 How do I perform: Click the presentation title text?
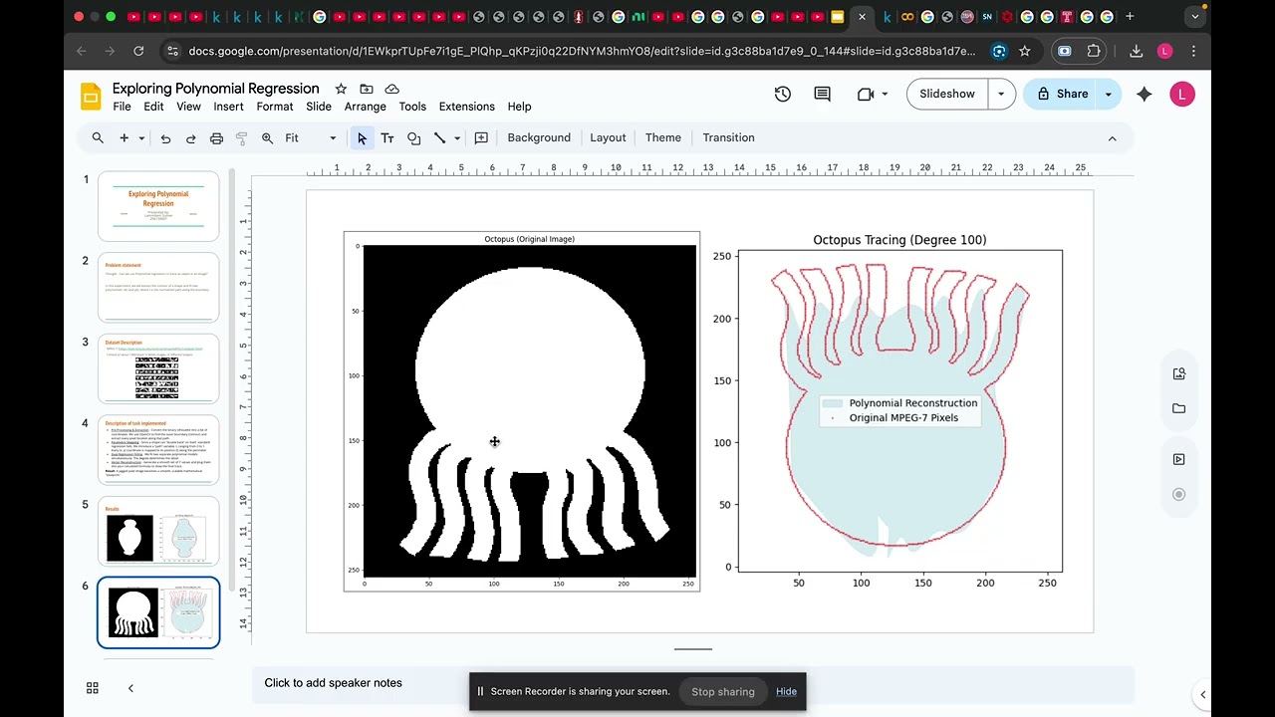coord(215,89)
